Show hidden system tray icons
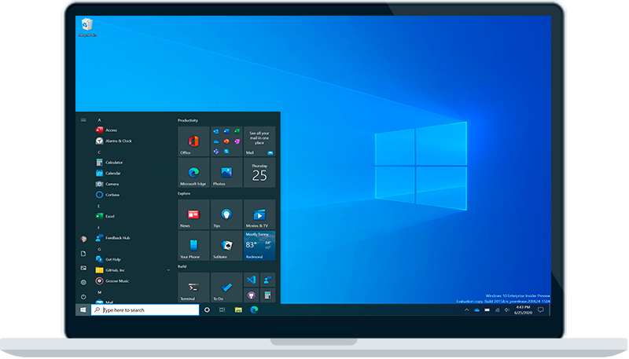 (466, 310)
